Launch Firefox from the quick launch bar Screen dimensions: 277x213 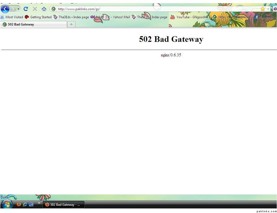19,204
